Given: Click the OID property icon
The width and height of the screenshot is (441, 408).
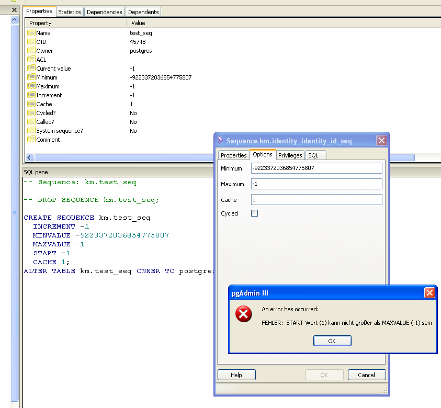Looking at the screenshot, I should (x=31, y=42).
